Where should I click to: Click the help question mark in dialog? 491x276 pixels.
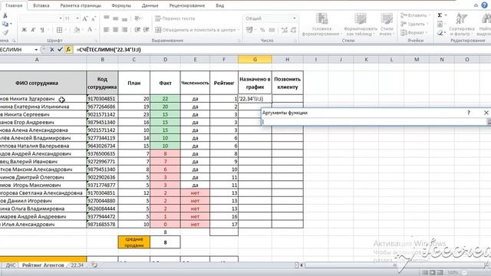[469, 113]
